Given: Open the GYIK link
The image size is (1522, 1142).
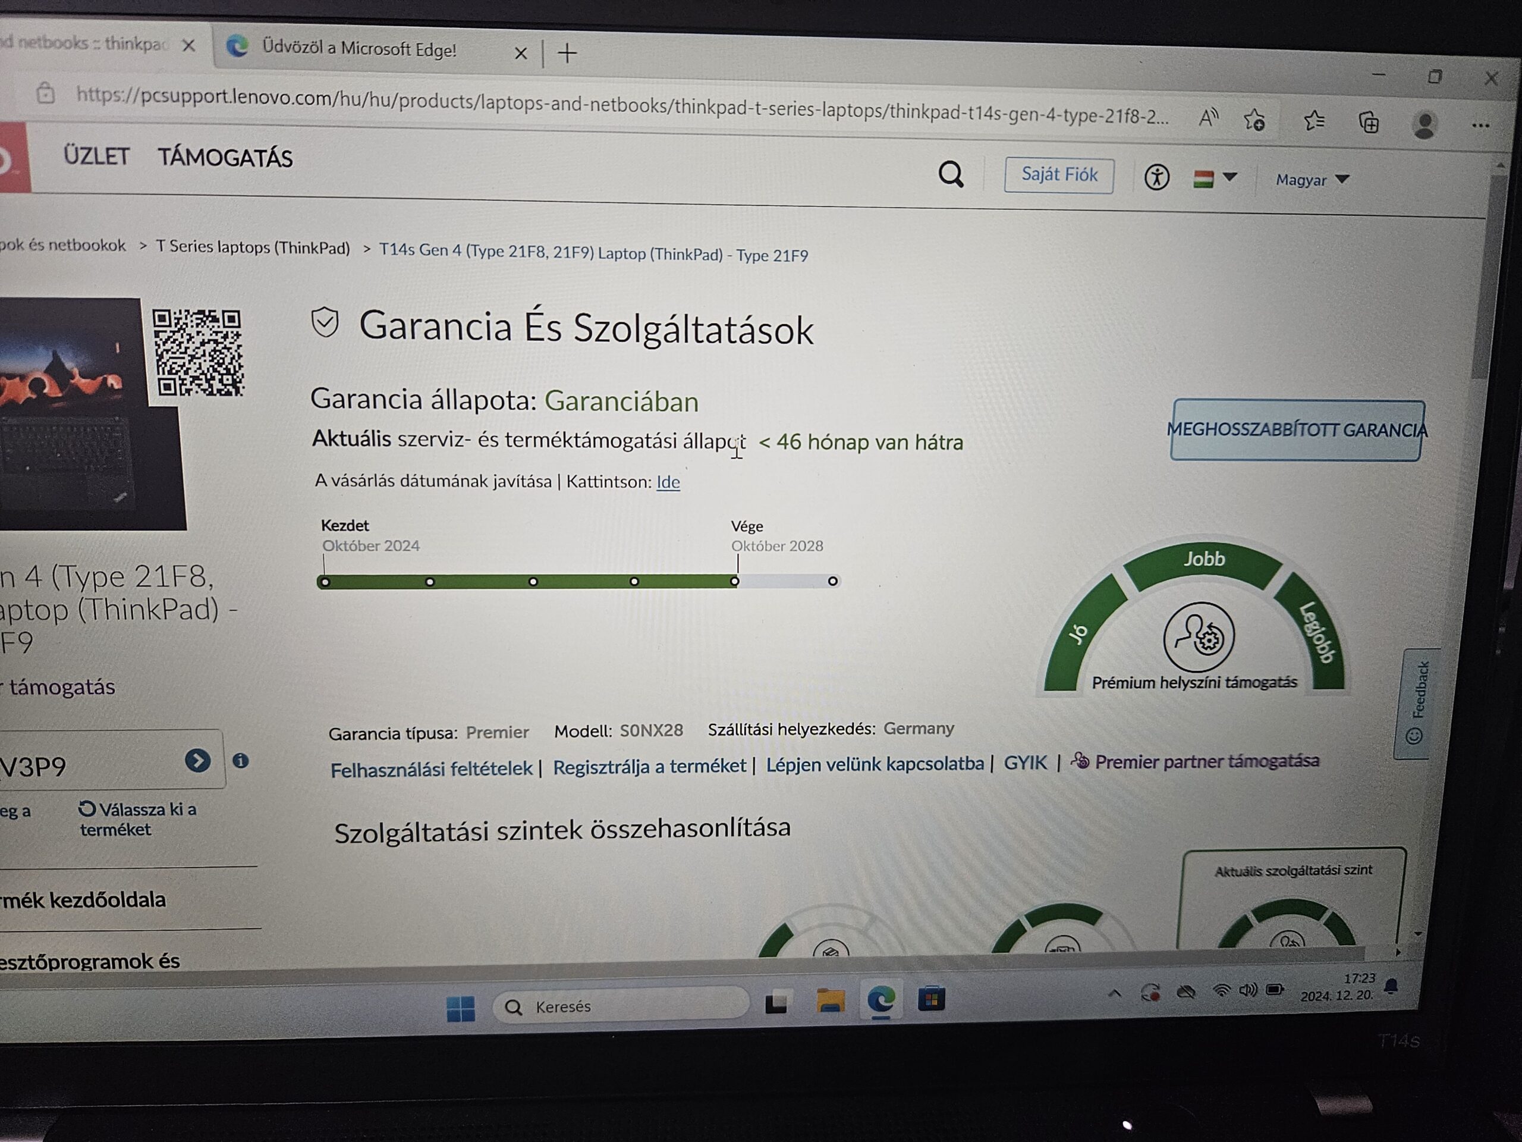Looking at the screenshot, I should pyautogui.click(x=1024, y=763).
